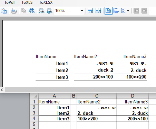Image resolution: width=156 pixels, height=129 pixels.
Task: Click the ToXLS menu item
Action: click(27, 2)
